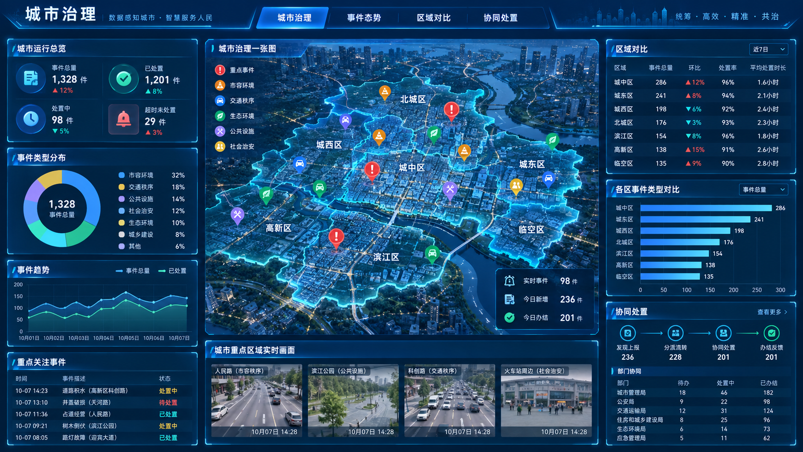803x452 pixels.
Task: Click the 城中区 bar in comparison chart
Action: click(x=706, y=208)
